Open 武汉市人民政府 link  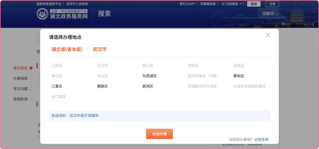(77, 4)
